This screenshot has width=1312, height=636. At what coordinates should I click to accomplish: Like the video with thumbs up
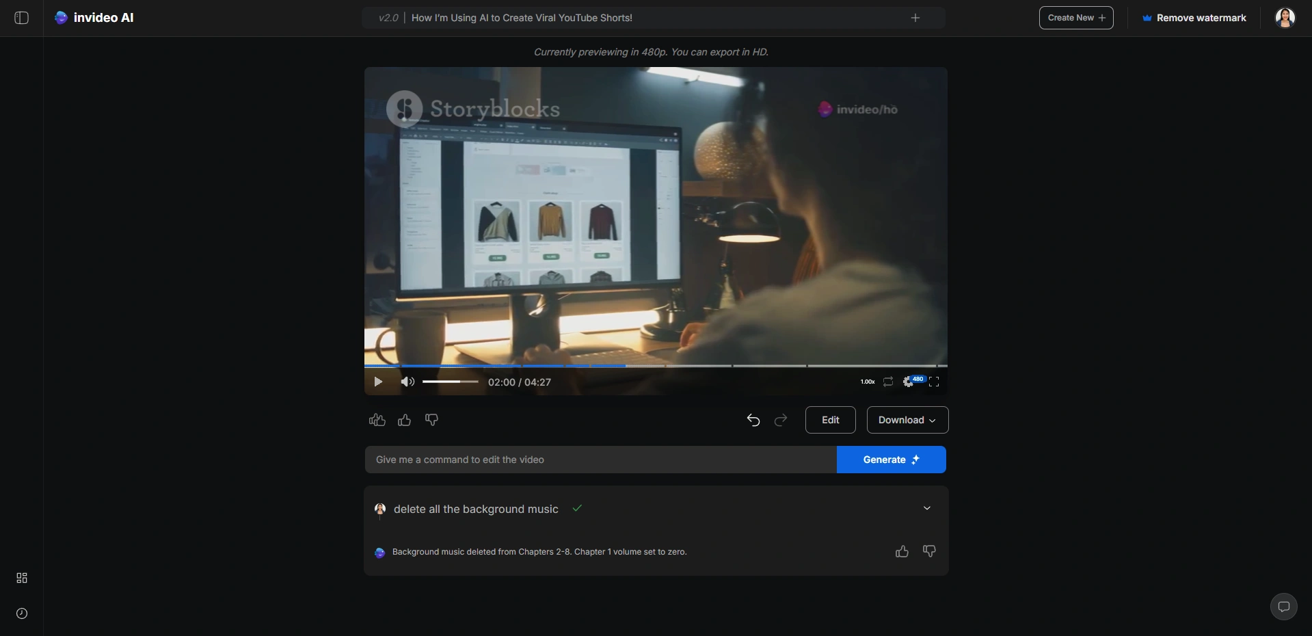405,420
